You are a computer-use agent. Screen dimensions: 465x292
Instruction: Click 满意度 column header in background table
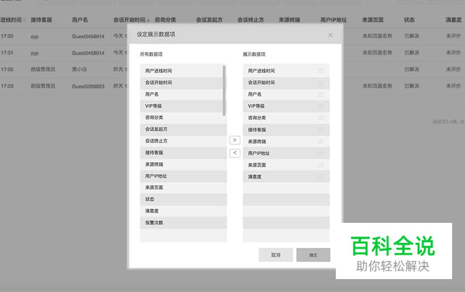(454, 20)
